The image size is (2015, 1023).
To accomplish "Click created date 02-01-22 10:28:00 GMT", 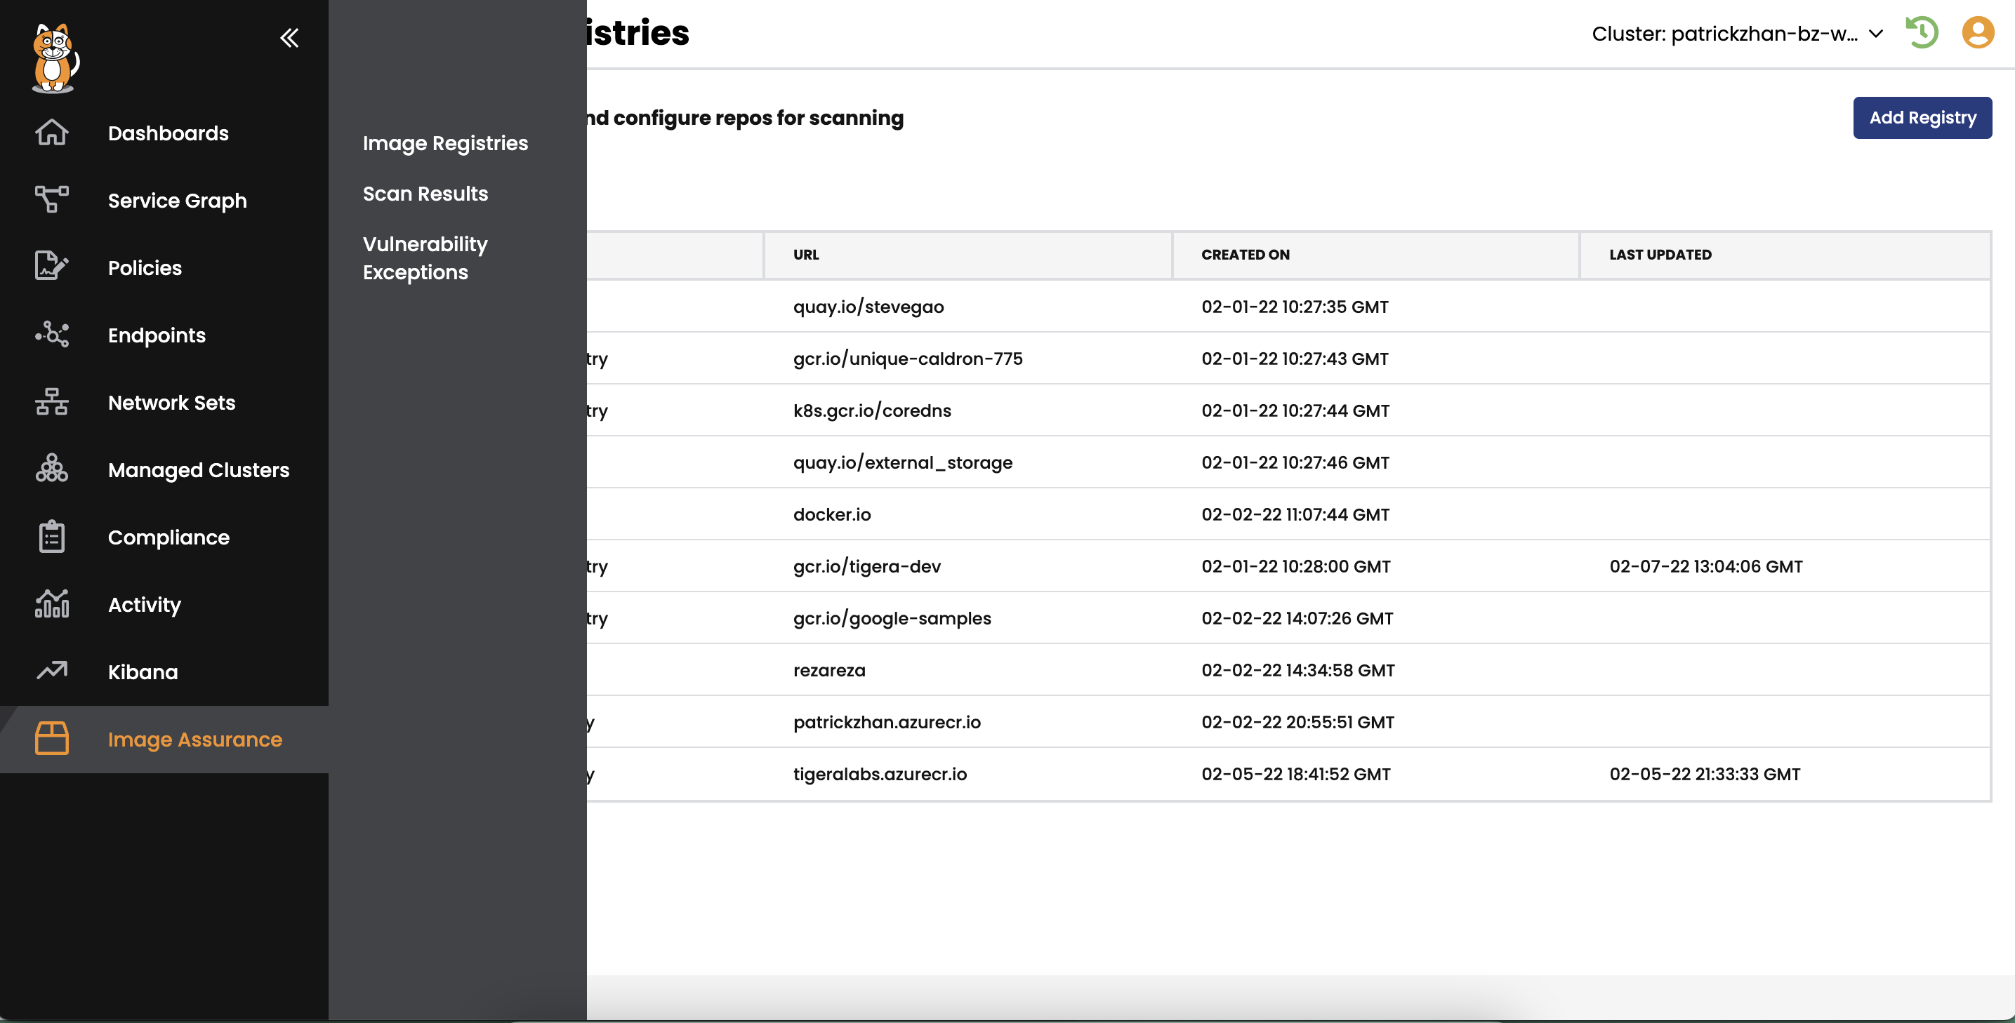I will pos(1296,566).
